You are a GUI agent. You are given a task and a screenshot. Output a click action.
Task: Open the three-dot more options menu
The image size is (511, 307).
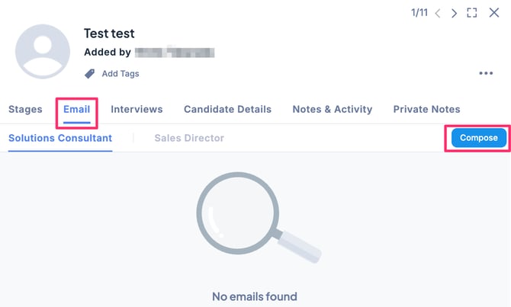click(486, 74)
